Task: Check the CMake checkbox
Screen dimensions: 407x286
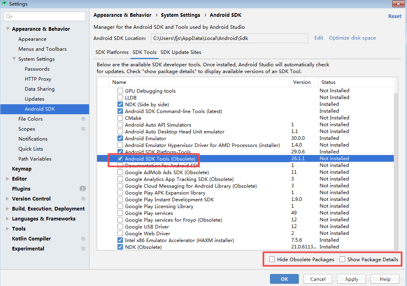Action: [x=120, y=118]
